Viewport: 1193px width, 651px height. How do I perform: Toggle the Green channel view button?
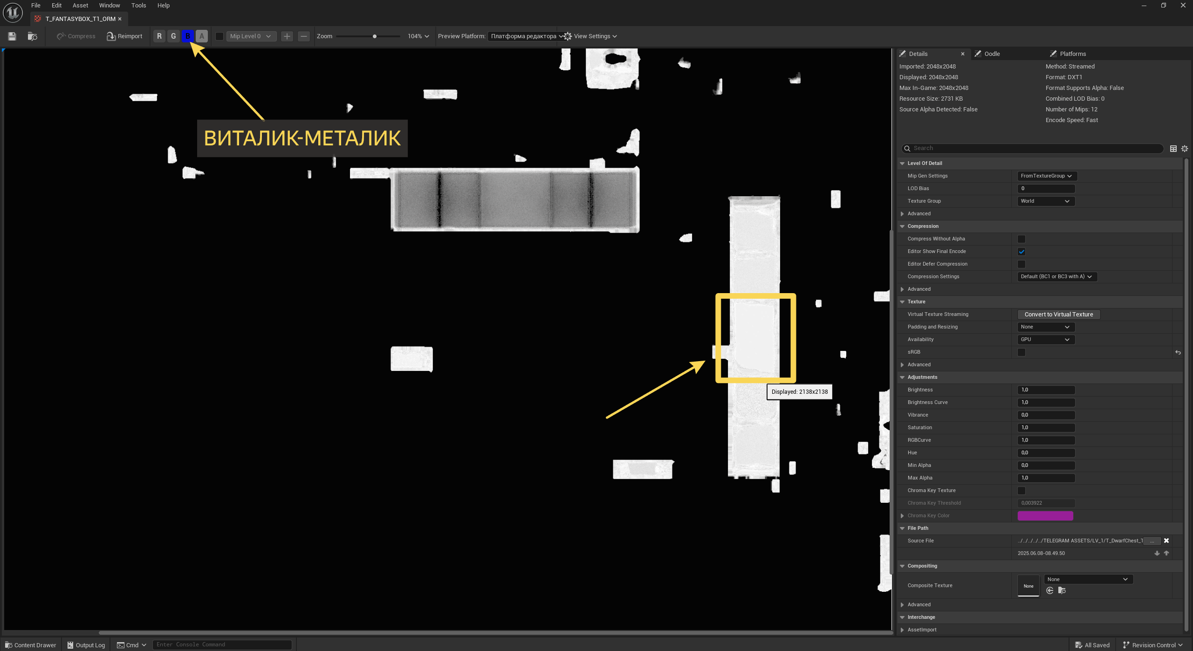tap(173, 36)
